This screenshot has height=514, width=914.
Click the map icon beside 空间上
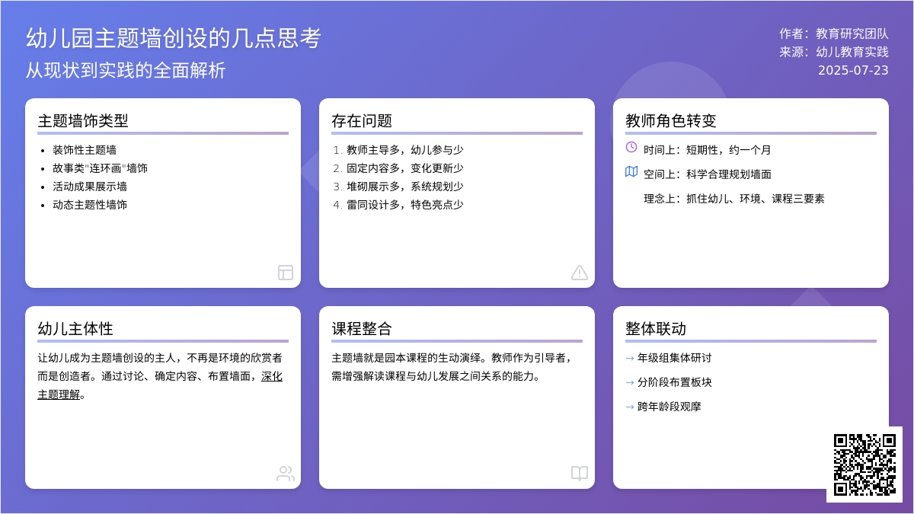tap(631, 171)
